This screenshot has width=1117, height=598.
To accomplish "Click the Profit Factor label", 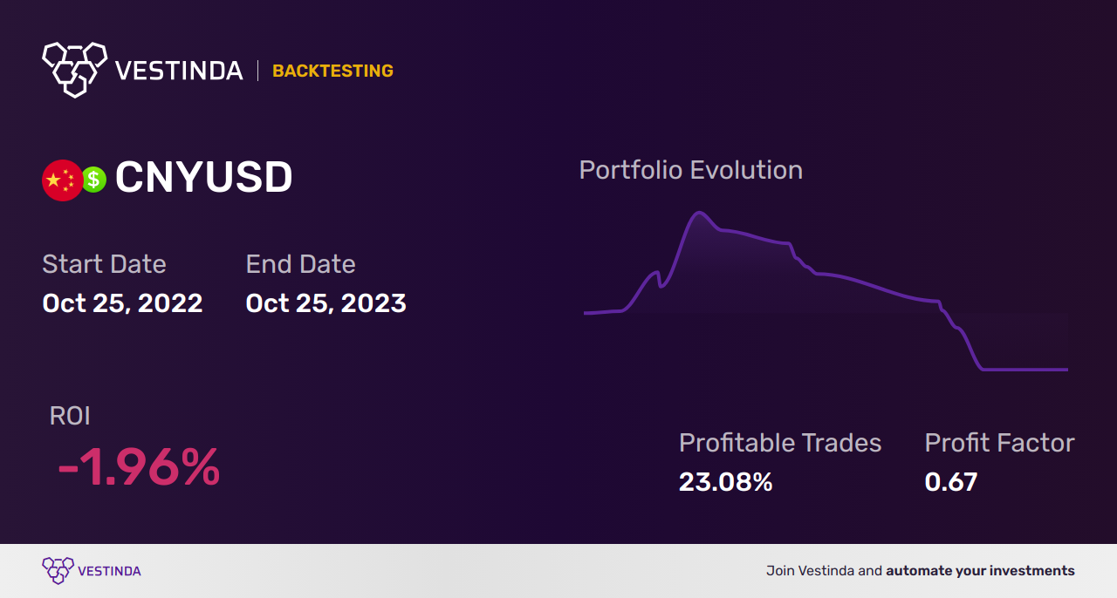I will coord(999,443).
